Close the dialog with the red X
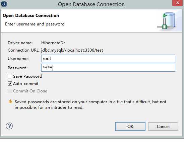The height and width of the screenshot is (142, 184). tap(177, 3)
